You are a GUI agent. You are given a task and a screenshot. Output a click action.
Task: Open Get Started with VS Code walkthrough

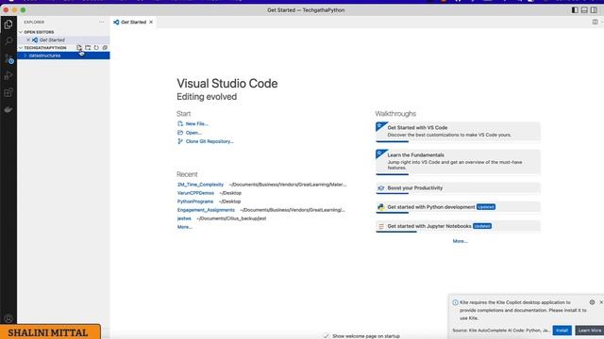click(458, 132)
